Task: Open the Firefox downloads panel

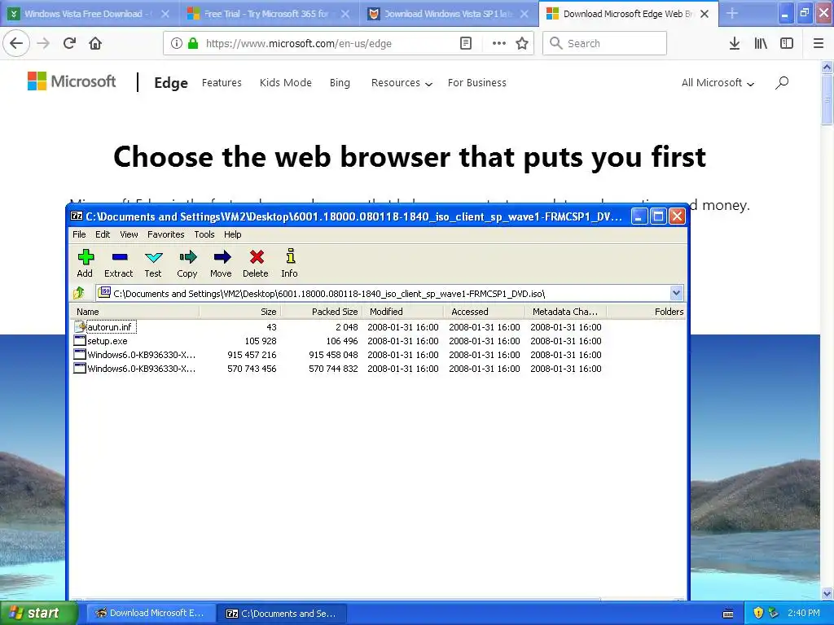Action: tap(735, 44)
